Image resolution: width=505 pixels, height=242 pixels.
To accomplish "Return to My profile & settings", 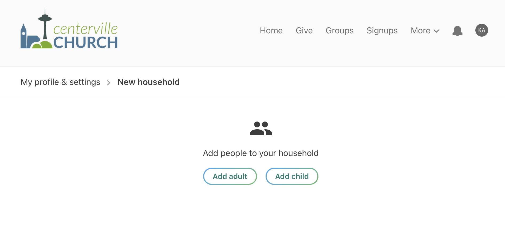I will pos(60,82).
